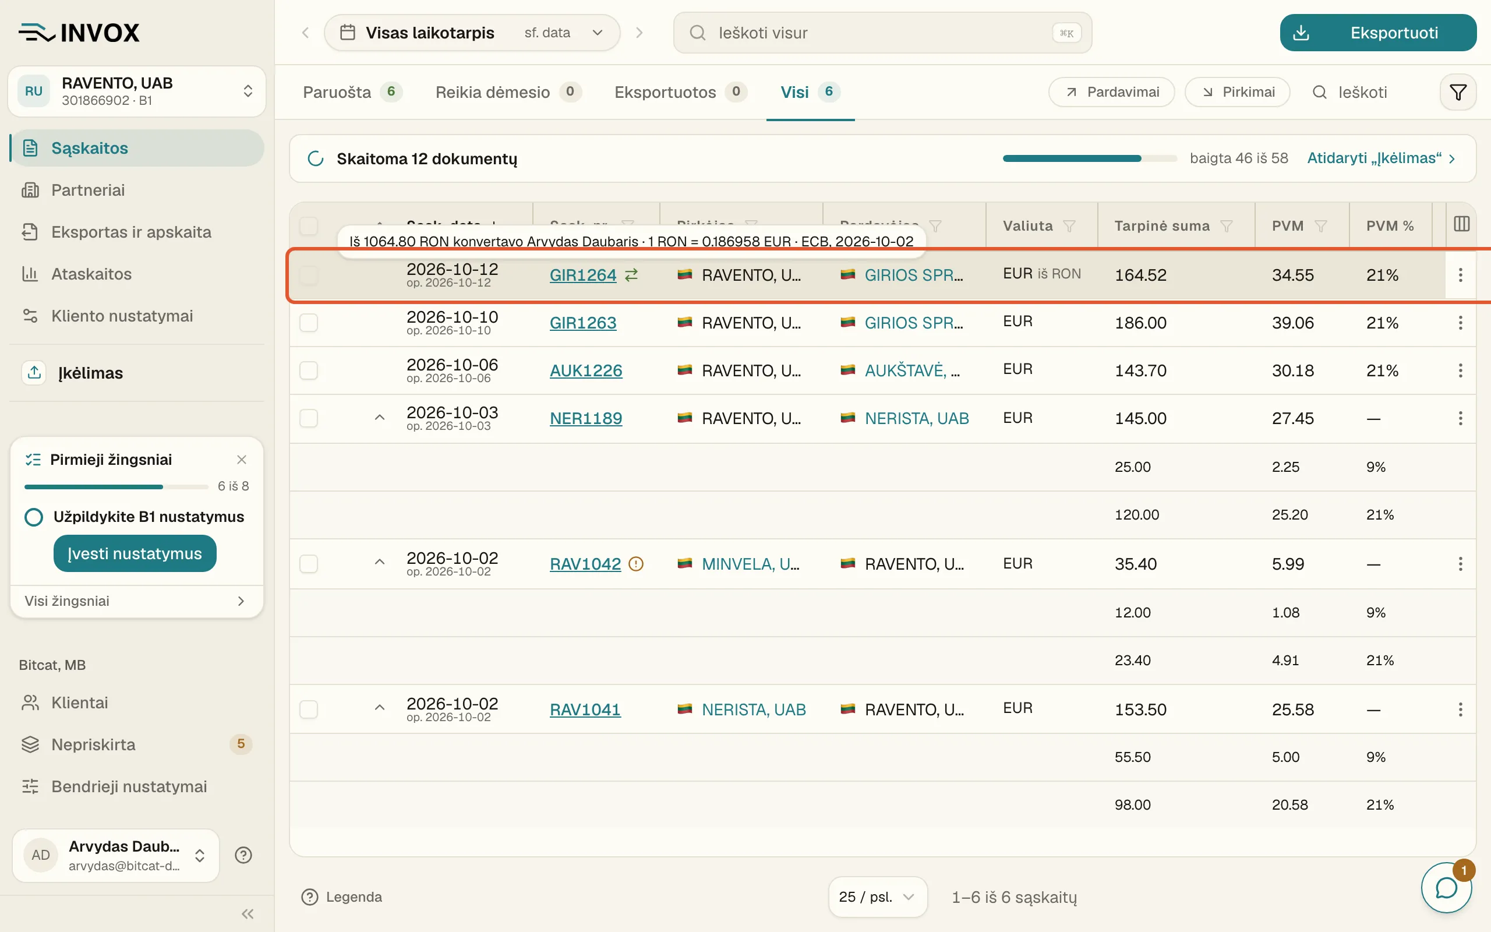The image size is (1491, 932).
Task: Go to previous period arrow
Action: click(305, 33)
